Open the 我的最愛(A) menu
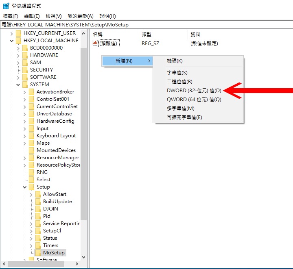The width and height of the screenshot is (293, 269). [81, 16]
